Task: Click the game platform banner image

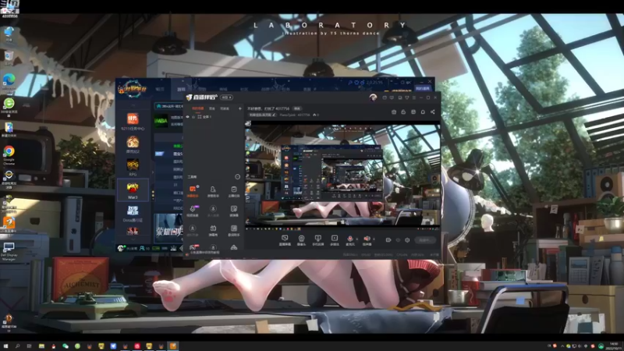Action: pos(168,228)
